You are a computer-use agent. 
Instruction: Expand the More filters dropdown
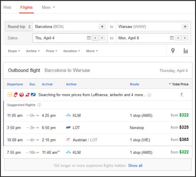click(92, 51)
